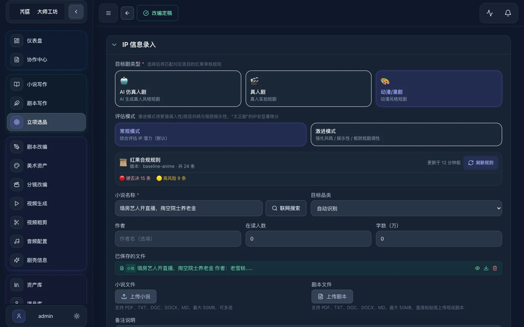This screenshot has height=327, width=524.
Task: Open notifications bell
Action: click(x=508, y=13)
